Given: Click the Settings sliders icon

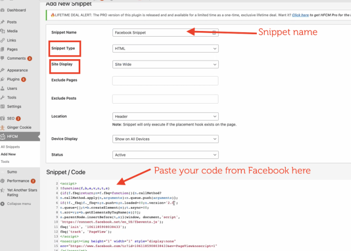Looking at the screenshot, I should click(x=3, y=107).
